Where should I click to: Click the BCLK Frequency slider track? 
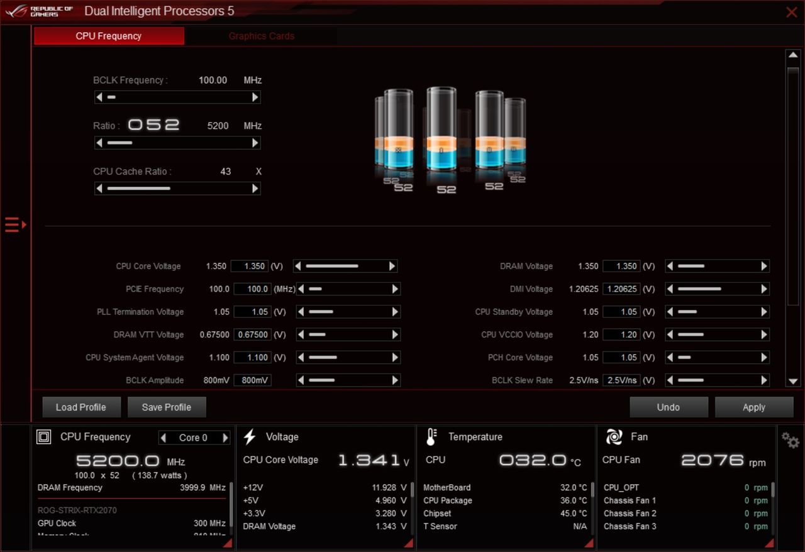coord(177,97)
